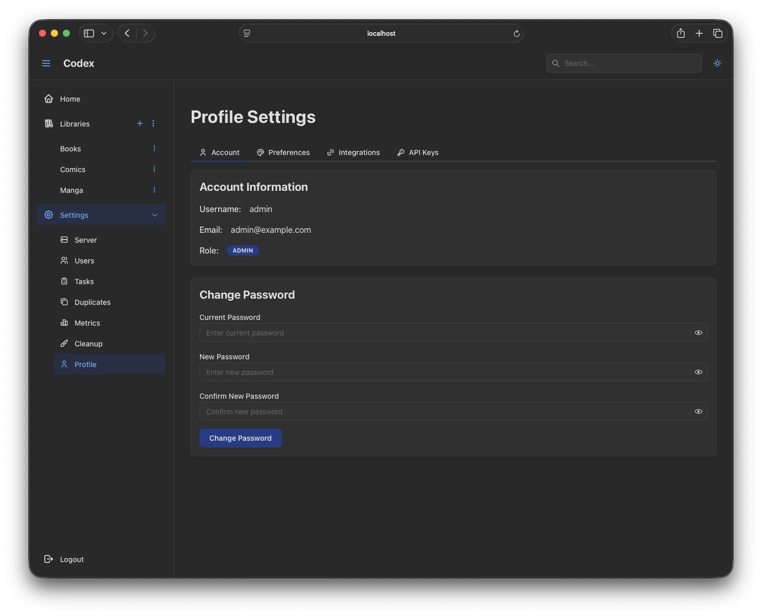The width and height of the screenshot is (762, 616).
Task: Reveal the new password text
Action: pyautogui.click(x=698, y=372)
